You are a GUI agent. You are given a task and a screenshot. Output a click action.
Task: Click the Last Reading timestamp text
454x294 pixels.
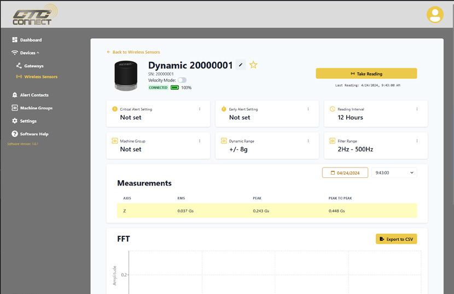click(x=368, y=85)
